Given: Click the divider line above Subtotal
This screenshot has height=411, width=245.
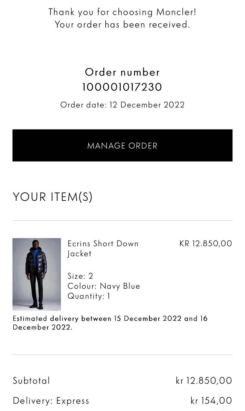Looking at the screenshot, I should [x=122, y=355].
